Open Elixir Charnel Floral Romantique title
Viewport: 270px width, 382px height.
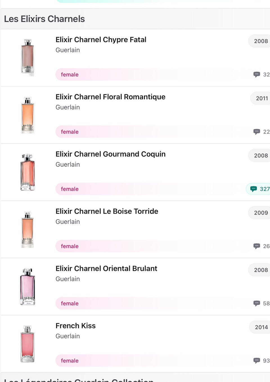click(x=110, y=97)
